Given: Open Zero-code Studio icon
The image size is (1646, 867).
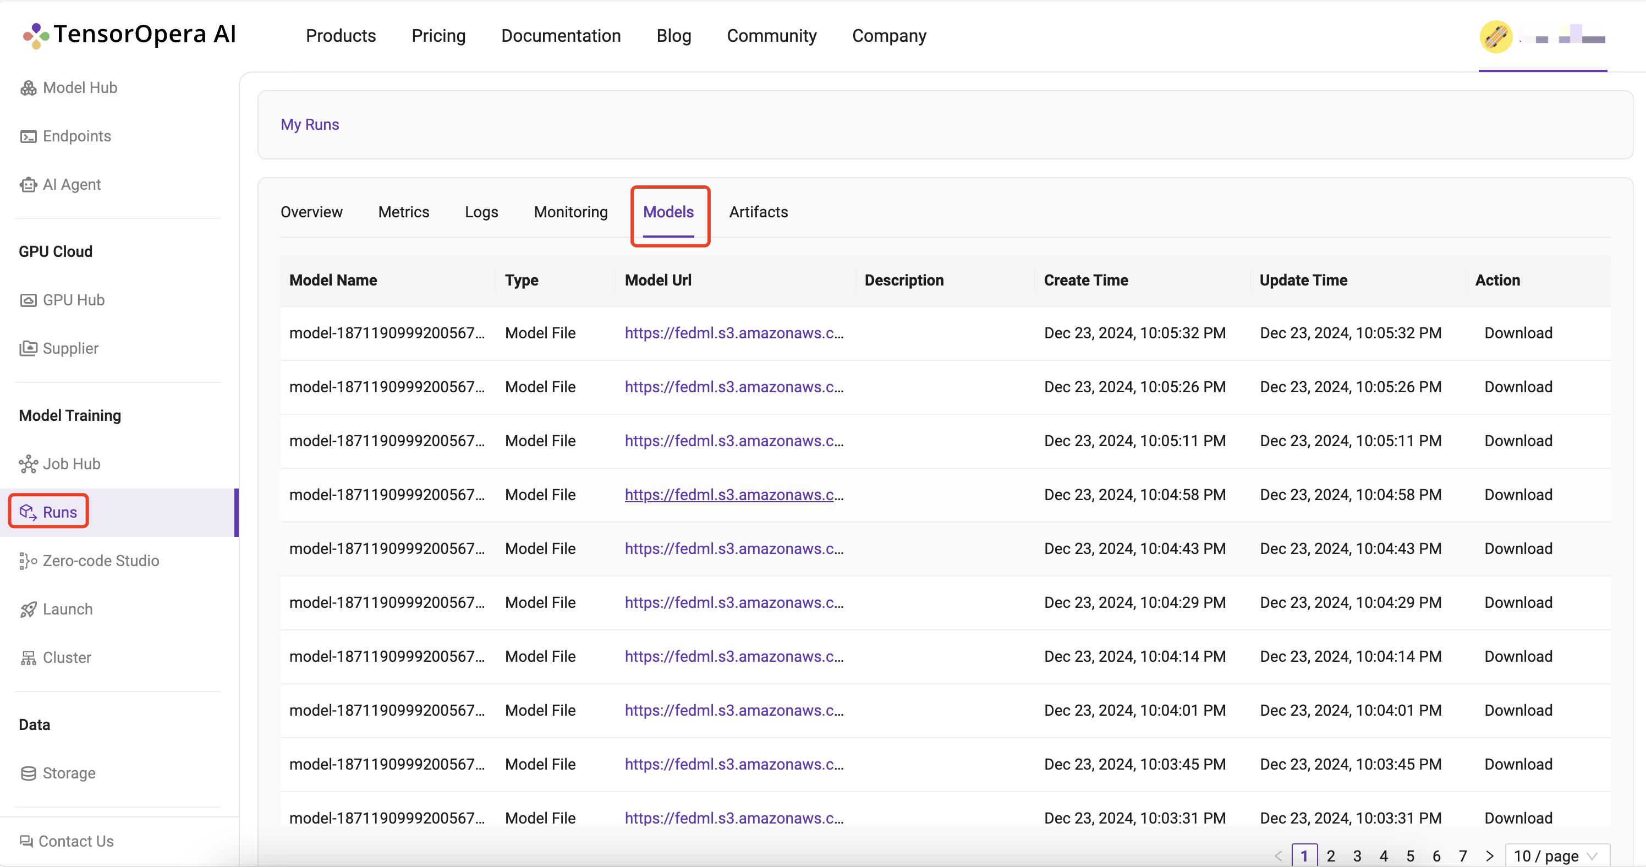Looking at the screenshot, I should click(x=28, y=561).
